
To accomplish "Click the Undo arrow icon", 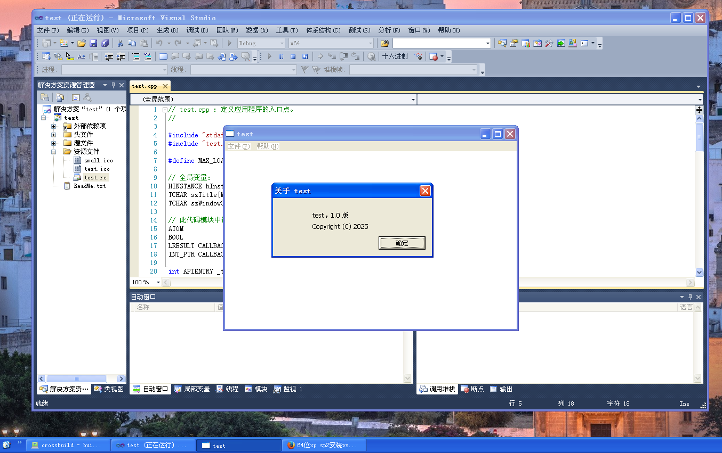I will 159,43.
